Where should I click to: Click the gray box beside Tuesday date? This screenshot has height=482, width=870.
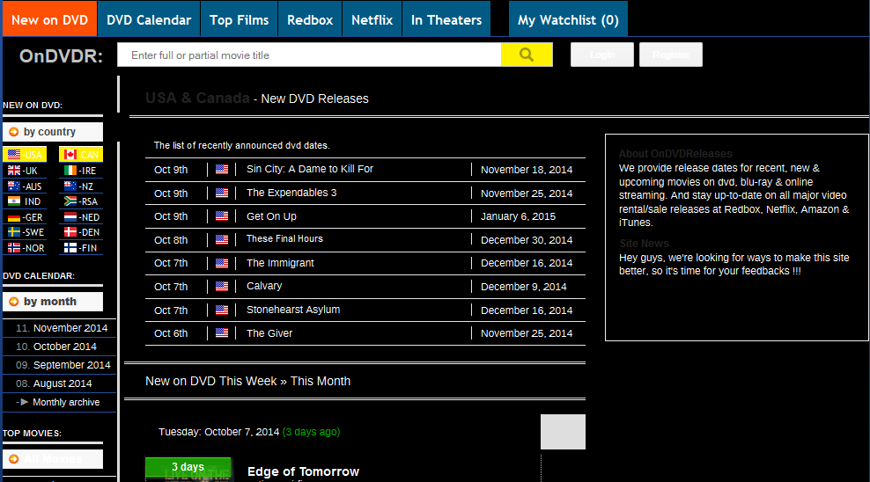point(564,432)
